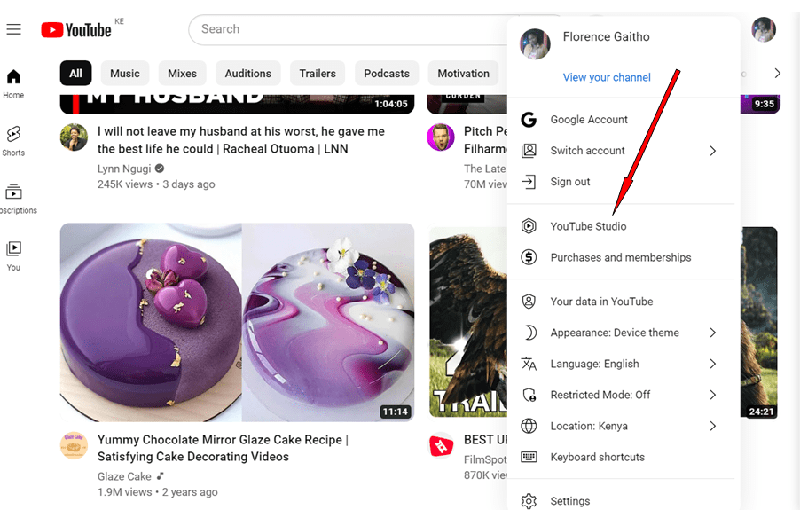Click the YouTube logo
This screenshot has height=510, width=800.
[76, 30]
